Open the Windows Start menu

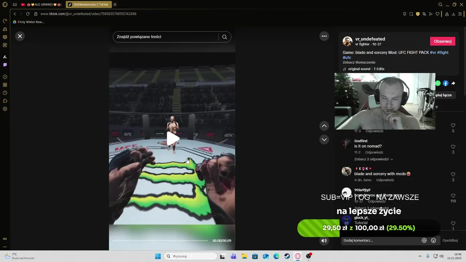click(158, 256)
